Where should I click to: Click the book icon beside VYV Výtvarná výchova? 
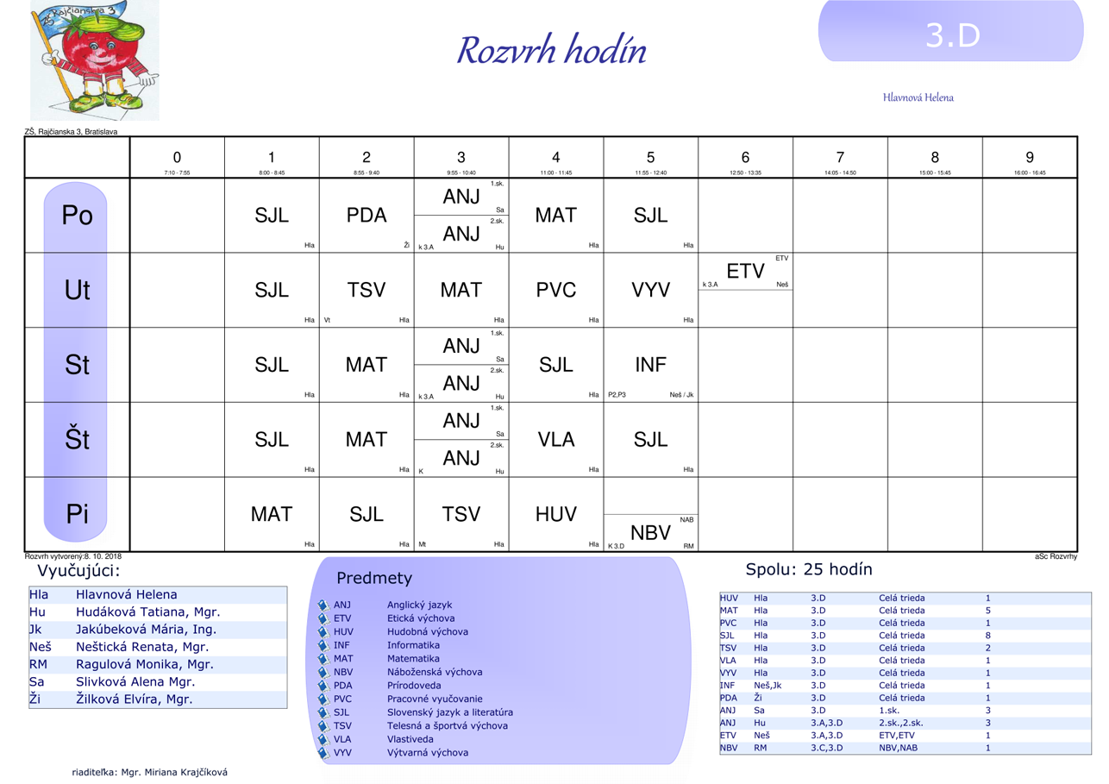324,753
